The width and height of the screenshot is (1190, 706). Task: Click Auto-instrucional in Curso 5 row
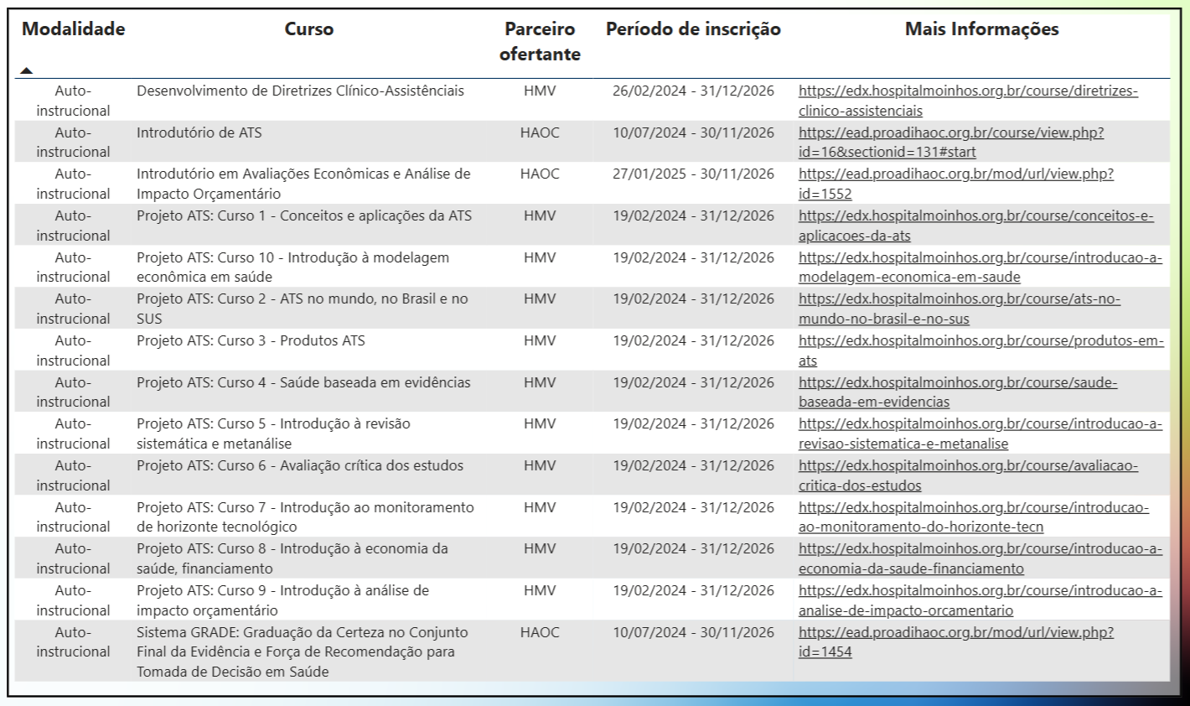[73, 433]
